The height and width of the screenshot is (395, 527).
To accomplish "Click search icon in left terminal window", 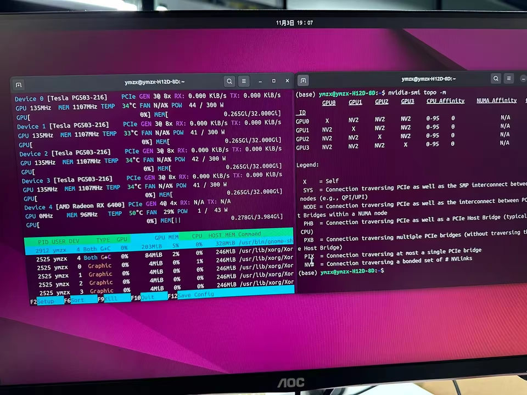I will click(229, 81).
